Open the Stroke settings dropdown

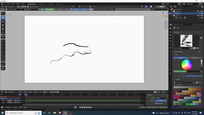(x=106, y=9)
